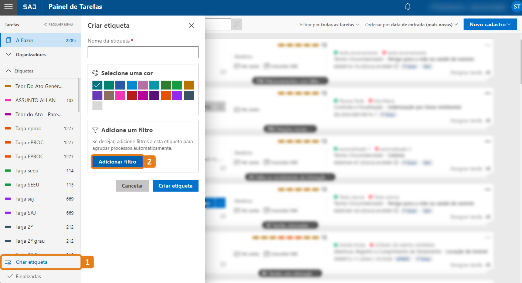Image resolution: width=522 pixels, height=283 pixels.
Task: Open the ST user avatar menu
Action: [516, 7]
